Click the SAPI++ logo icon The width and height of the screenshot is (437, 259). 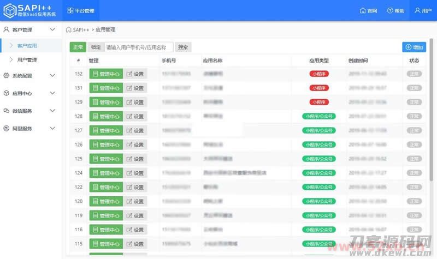[10, 10]
